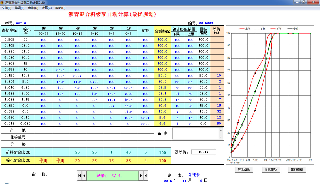Toggle the 停用 state for the 5# aggregate
This screenshot has width=320, height=184.
click(x=60, y=160)
